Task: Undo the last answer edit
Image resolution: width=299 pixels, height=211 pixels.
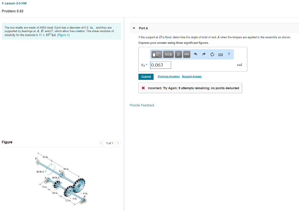Action: pyautogui.click(x=195, y=54)
